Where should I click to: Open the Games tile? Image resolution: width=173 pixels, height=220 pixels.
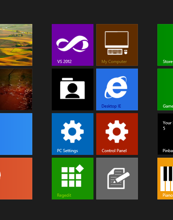[x=165, y=89]
